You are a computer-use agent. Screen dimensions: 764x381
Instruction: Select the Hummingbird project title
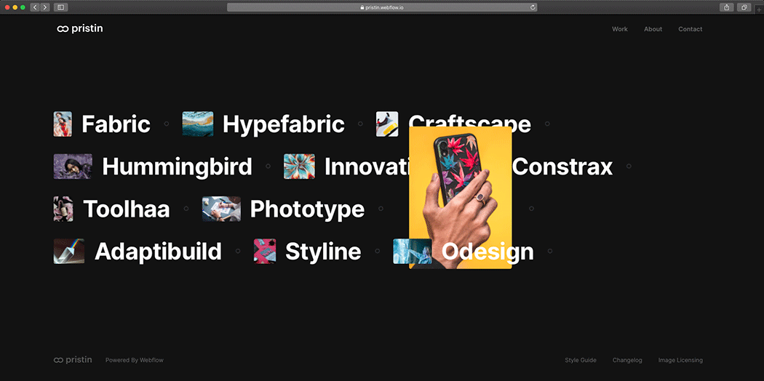[x=178, y=167]
